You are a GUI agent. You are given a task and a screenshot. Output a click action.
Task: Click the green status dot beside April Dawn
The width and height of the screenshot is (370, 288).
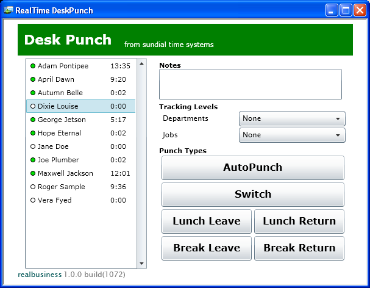tap(33, 79)
